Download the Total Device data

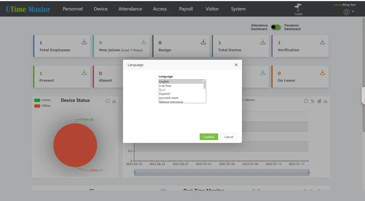[x=263, y=42]
